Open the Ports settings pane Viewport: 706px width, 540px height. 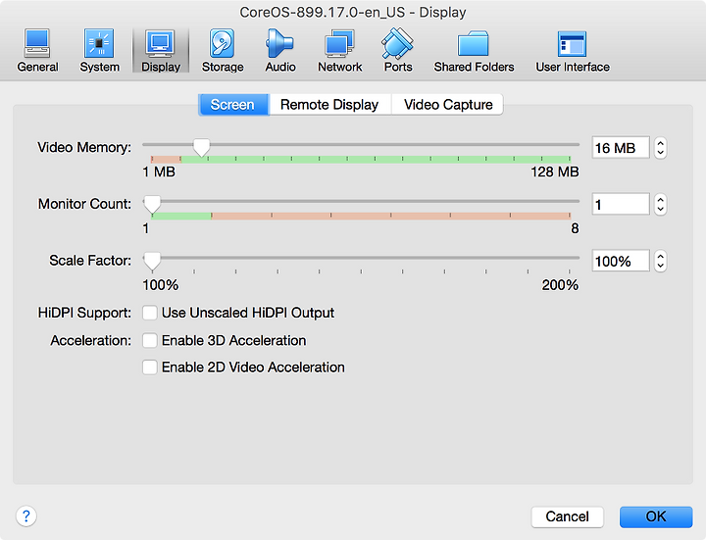click(x=398, y=51)
